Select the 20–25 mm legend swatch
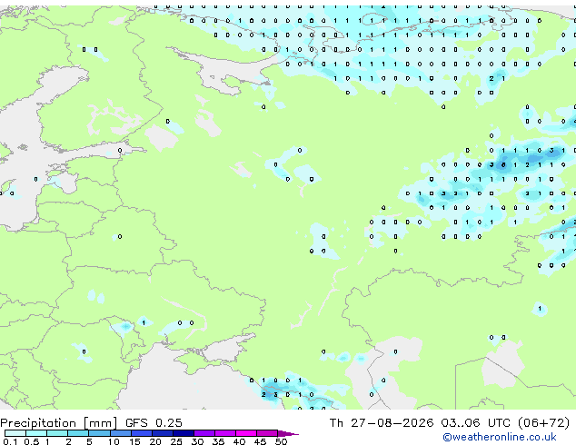 click(x=163, y=433)
